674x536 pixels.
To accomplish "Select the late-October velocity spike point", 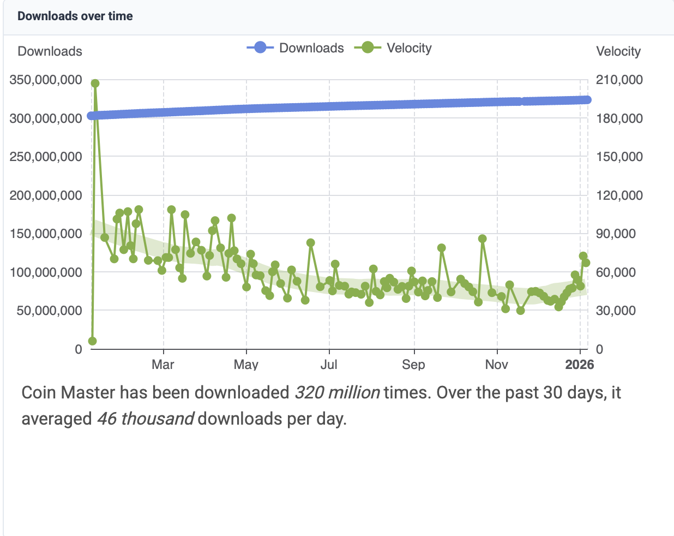I will [x=482, y=239].
